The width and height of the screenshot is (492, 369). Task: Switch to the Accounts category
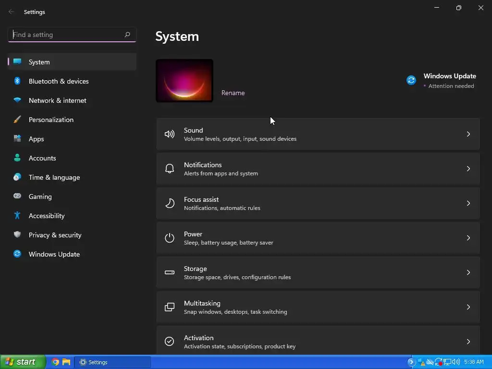(72, 158)
